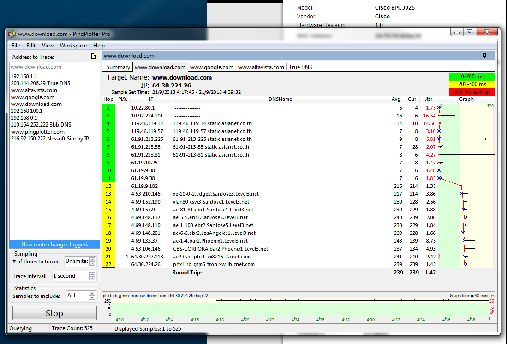Click the Address to Trace input field

[x=54, y=67]
